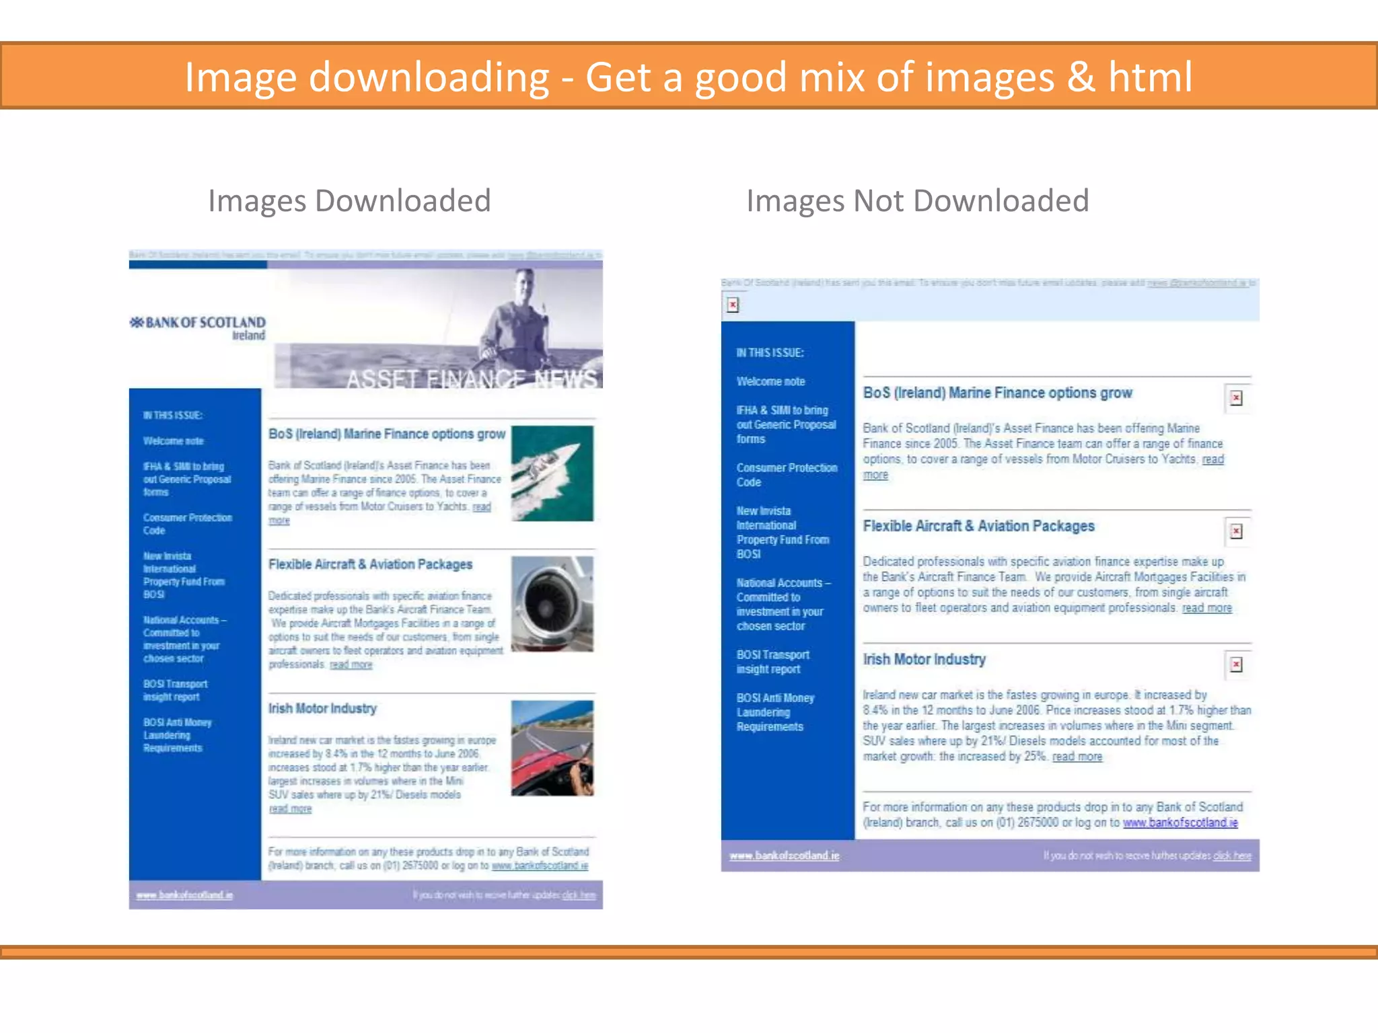This screenshot has height=1033, width=1378.
Task: Click the Asset Finance News banner image
Action: pos(439,328)
